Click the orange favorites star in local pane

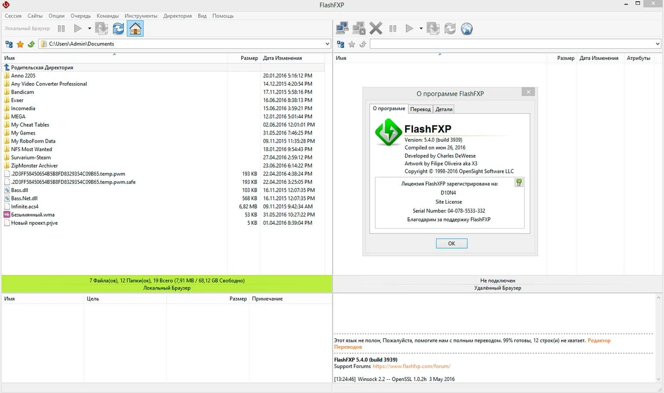tap(20, 44)
